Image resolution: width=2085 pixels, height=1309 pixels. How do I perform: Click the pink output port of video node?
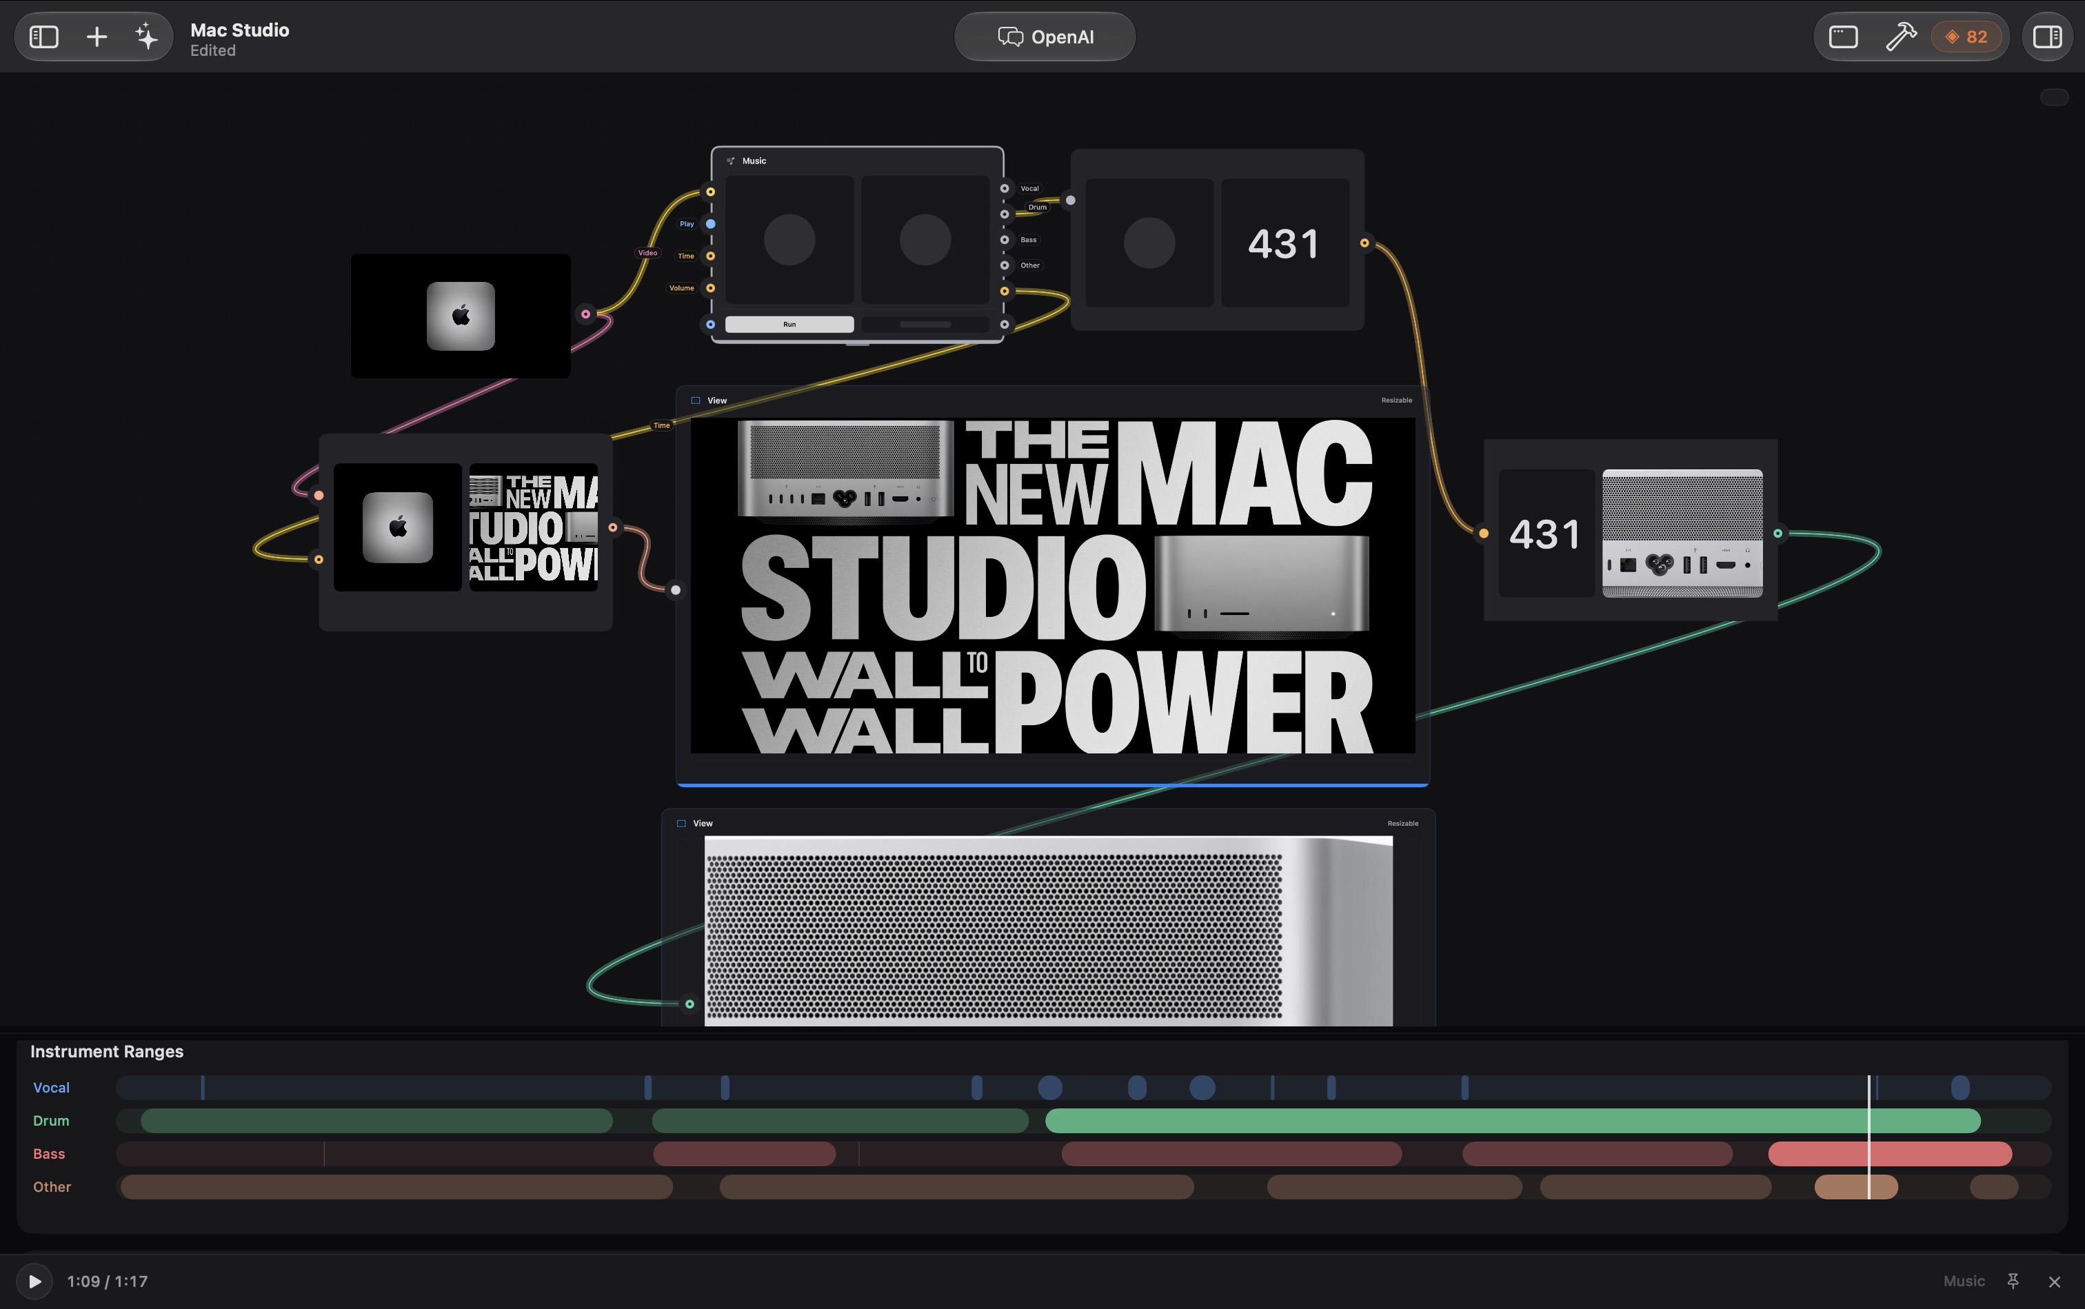click(x=586, y=314)
